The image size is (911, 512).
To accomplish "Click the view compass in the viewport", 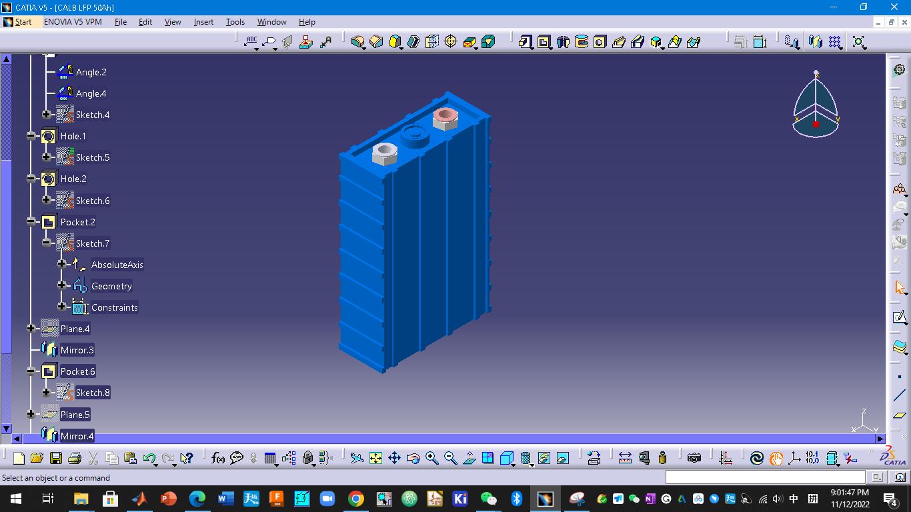I will 816,105.
